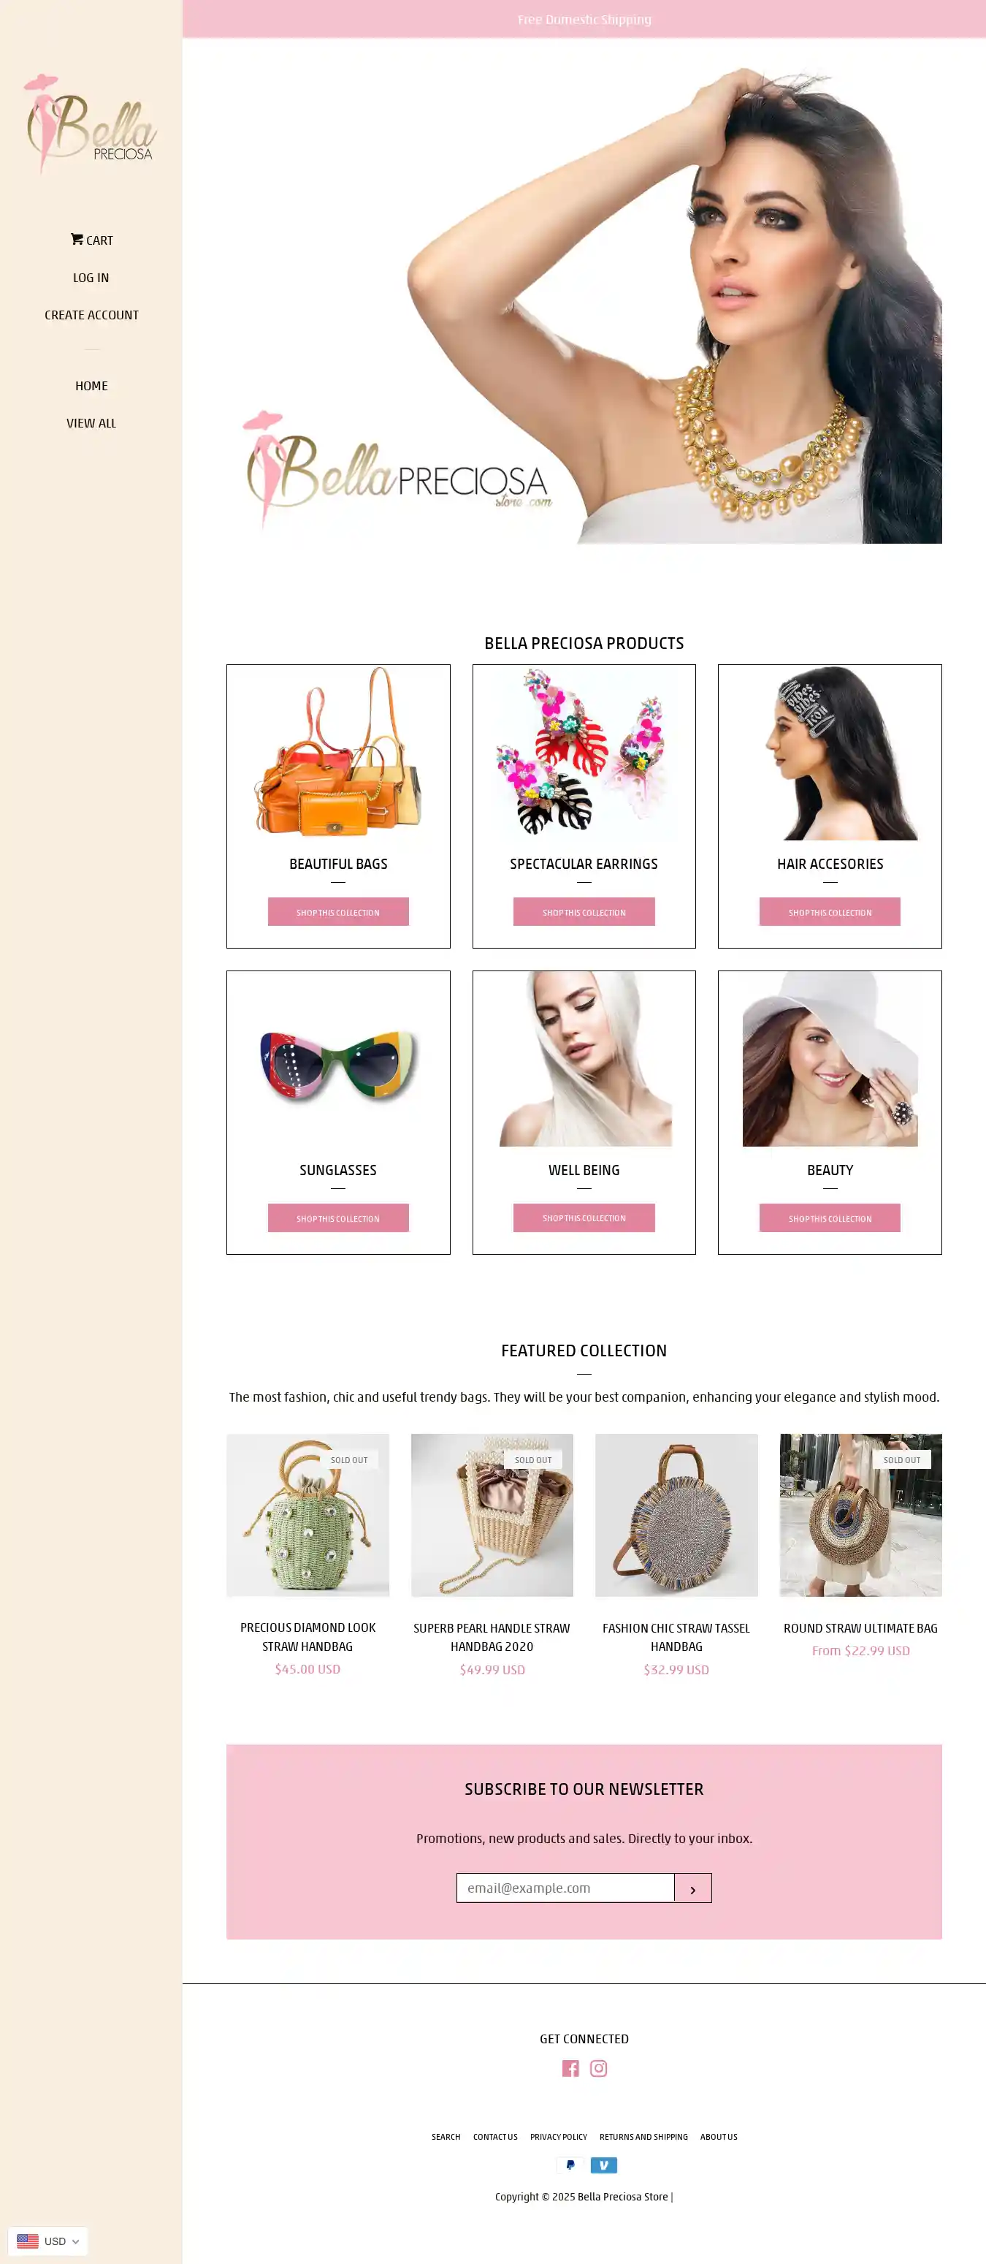Shop the Hair Accesories collection button
The height and width of the screenshot is (2264, 986).
click(x=830, y=912)
